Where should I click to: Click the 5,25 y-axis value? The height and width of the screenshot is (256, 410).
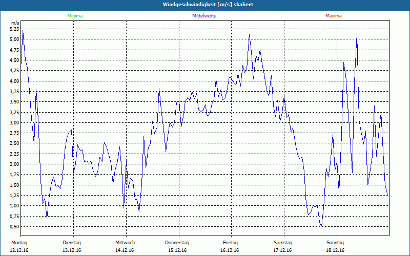[14, 29]
